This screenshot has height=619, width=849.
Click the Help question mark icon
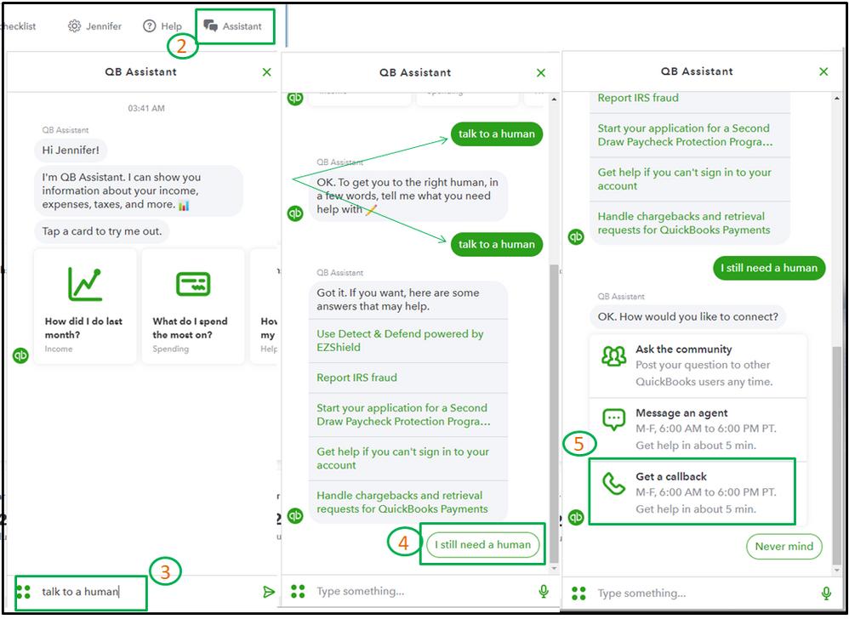pyautogui.click(x=149, y=26)
